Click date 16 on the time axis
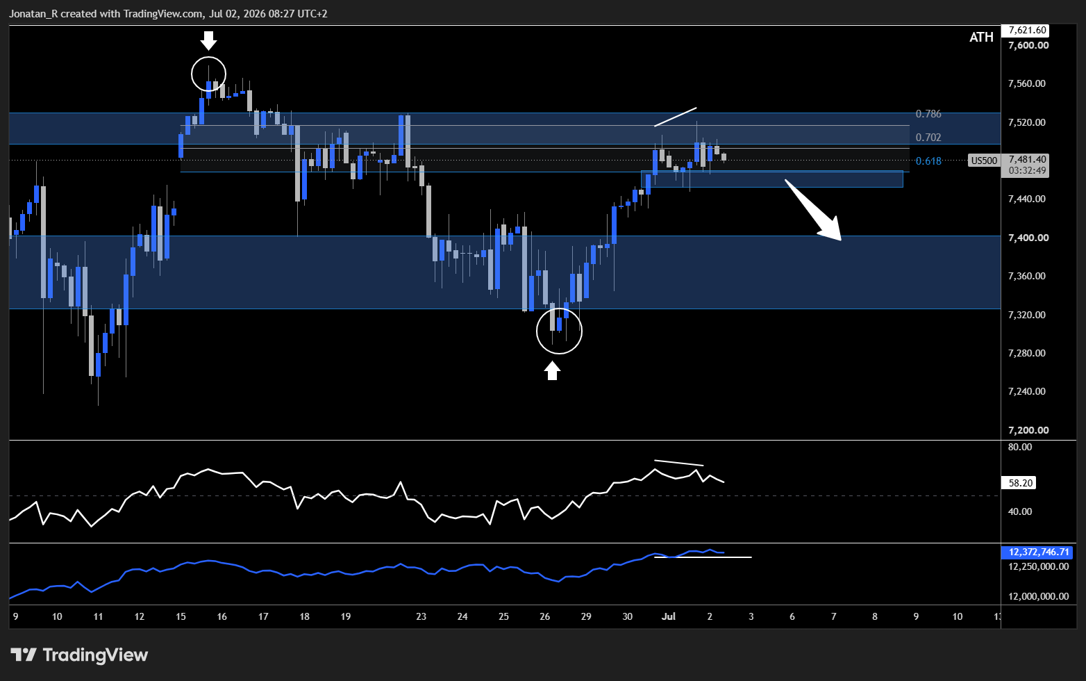 point(222,616)
